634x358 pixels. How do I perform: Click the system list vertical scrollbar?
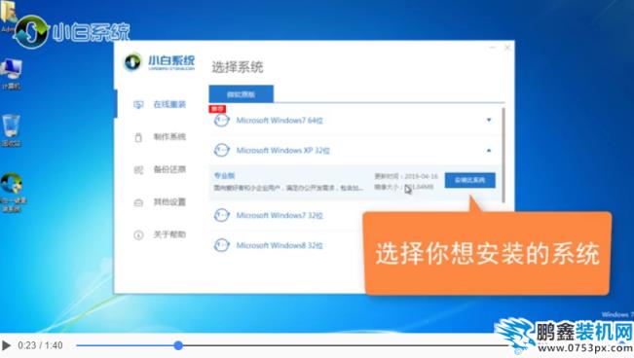[503, 156]
